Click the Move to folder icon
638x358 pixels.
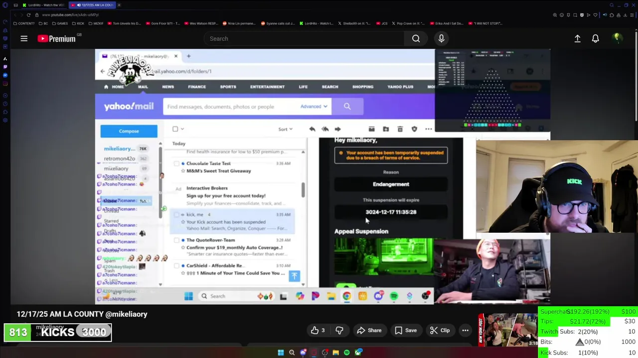click(386, 129)
